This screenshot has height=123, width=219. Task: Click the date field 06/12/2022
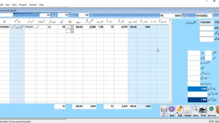(204, 16)
